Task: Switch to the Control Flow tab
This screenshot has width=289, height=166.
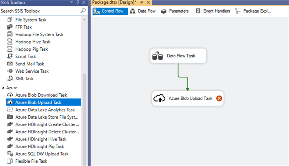Action: [110, 11]
